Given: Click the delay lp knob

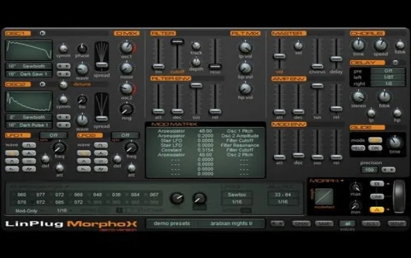Looking at the screenshot, I should (371, 113).
